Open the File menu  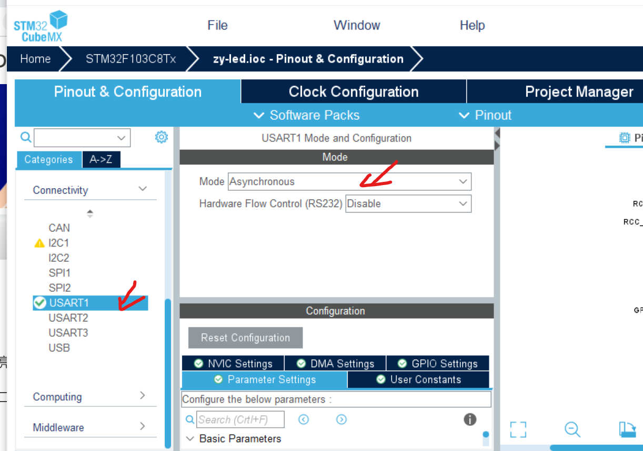[x=217, y=25]
